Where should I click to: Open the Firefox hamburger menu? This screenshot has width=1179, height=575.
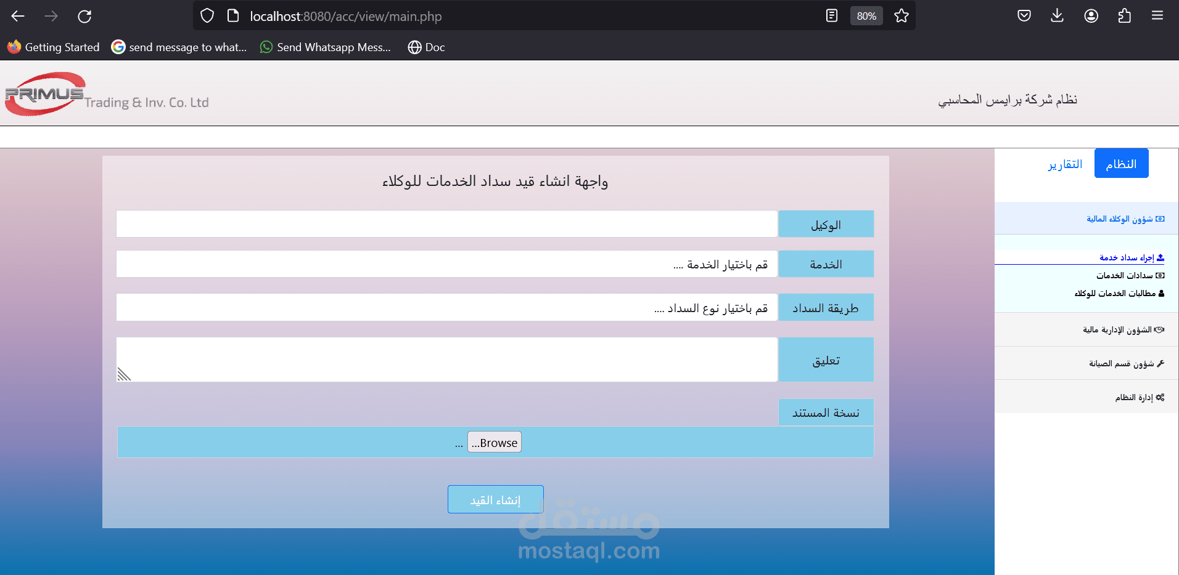click(x=1157, y=16)
